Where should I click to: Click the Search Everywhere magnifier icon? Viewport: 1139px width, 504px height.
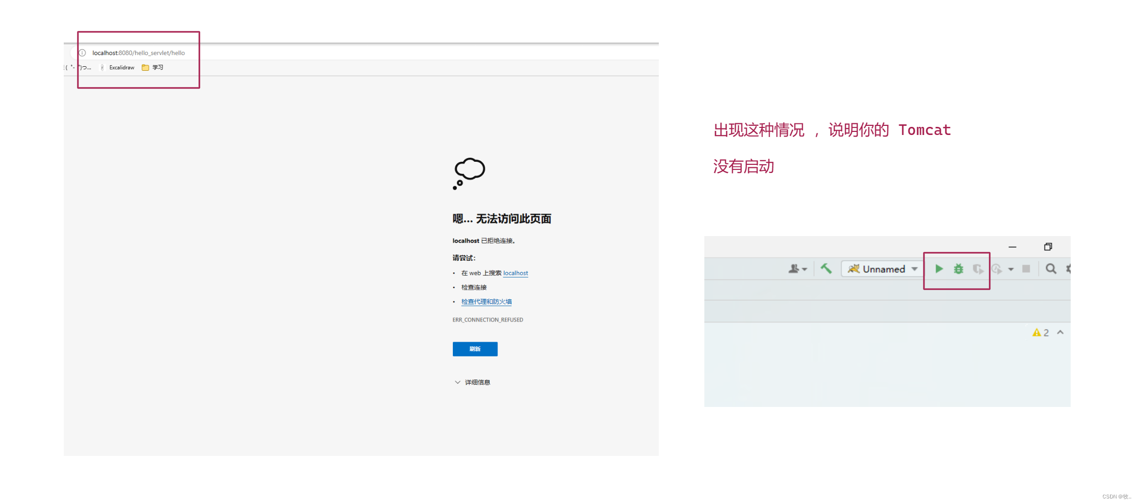[x=1051, y=269]
